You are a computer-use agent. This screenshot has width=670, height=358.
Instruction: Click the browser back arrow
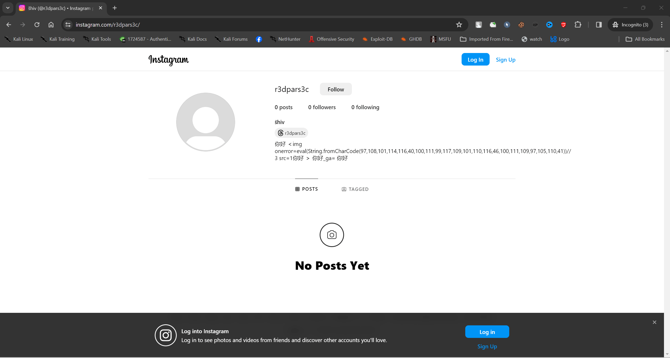point(9,25)
